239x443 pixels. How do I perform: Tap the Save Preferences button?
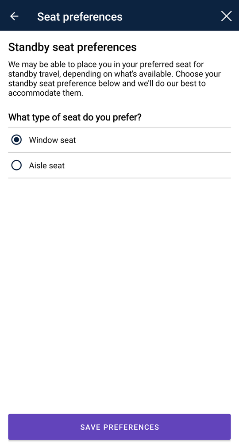(x=119, y=427)
